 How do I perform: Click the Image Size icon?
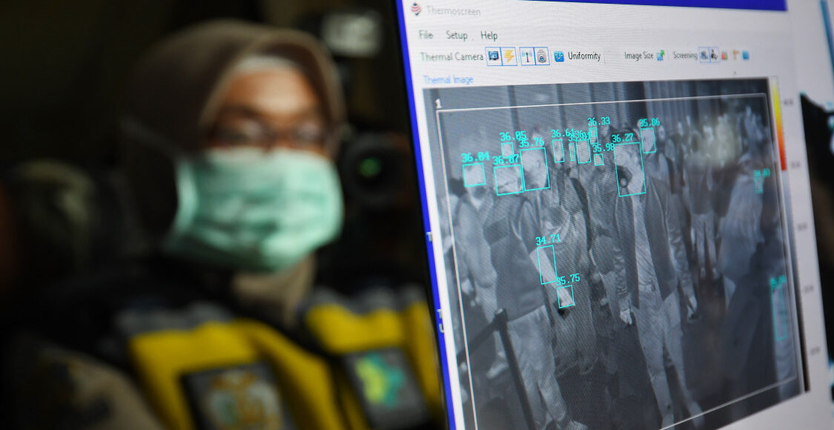coord(661,56)
